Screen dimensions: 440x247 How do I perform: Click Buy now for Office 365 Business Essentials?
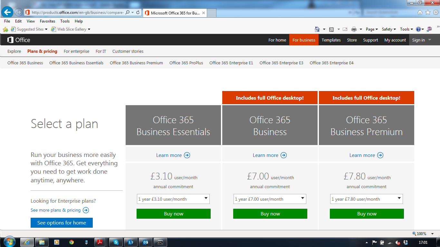coord(174,214)
